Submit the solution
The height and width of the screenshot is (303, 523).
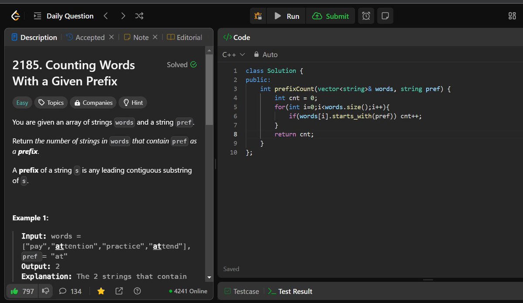(x=330, y=16)
